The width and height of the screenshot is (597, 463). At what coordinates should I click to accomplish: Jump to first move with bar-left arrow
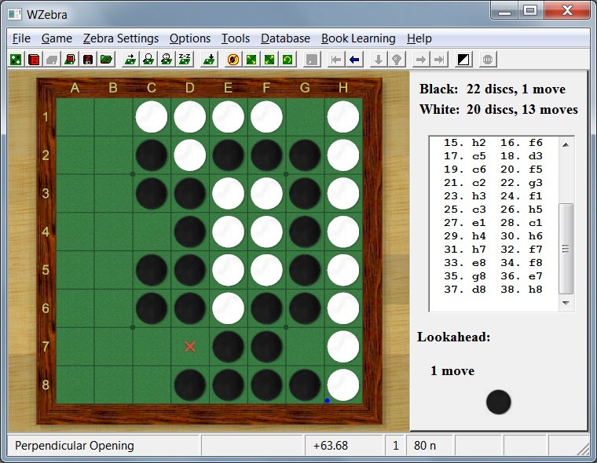pos(336,60)
